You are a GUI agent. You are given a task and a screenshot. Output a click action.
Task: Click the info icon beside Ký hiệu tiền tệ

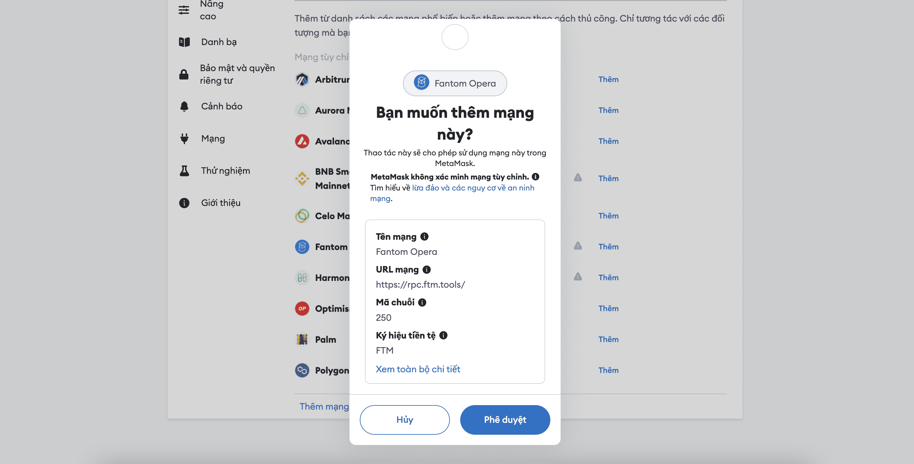pyautogui.click(x=443, y=335)
